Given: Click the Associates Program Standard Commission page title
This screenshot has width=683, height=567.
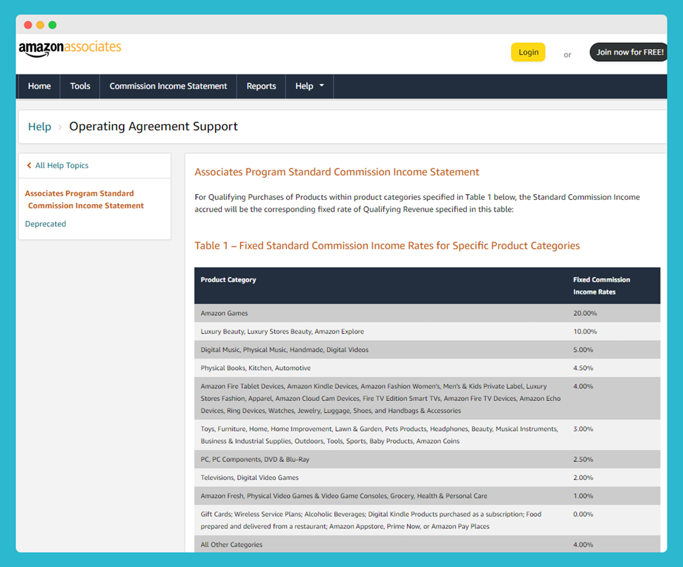Looking at the screenshot, I should (x=337, y=172).
